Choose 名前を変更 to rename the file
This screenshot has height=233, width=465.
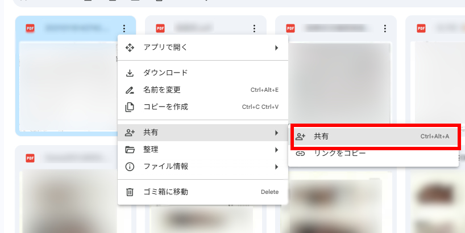tap(203, 90)
